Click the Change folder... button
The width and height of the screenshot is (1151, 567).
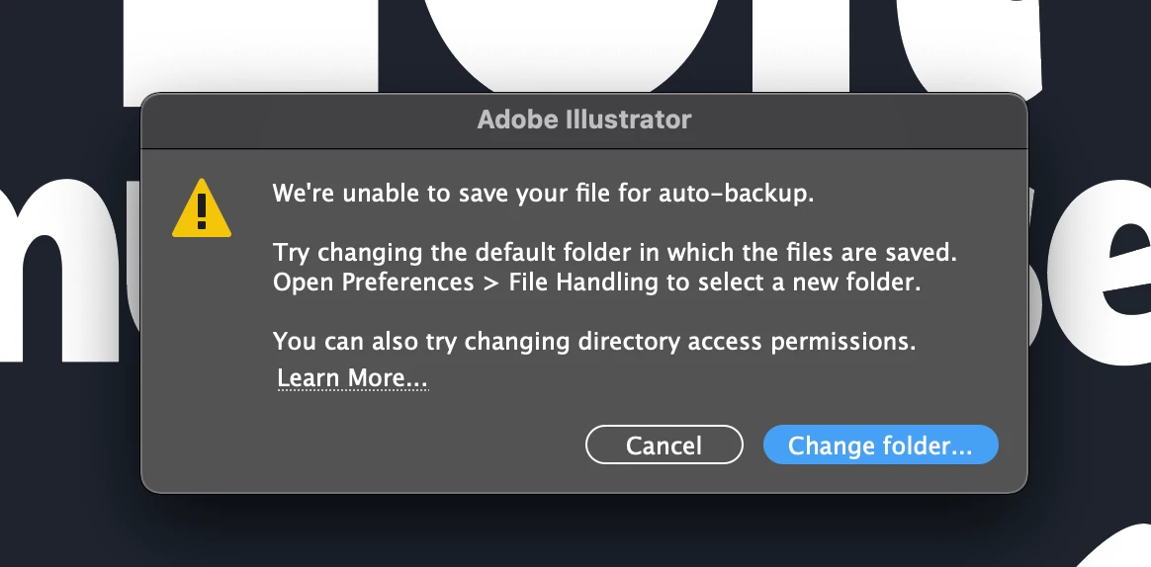point(880,445)
